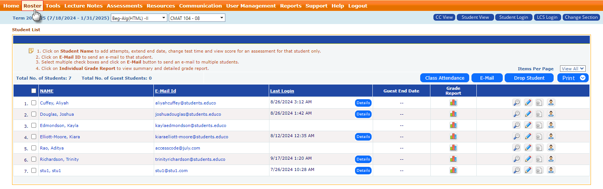Open grade report chart for Cuffey, Aliyah

(453, 103)
